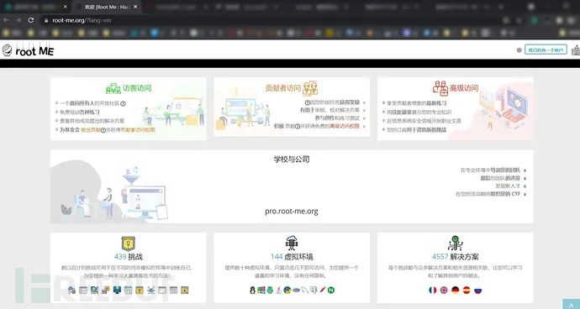Select the Python logo environment icon

point(287,291)
